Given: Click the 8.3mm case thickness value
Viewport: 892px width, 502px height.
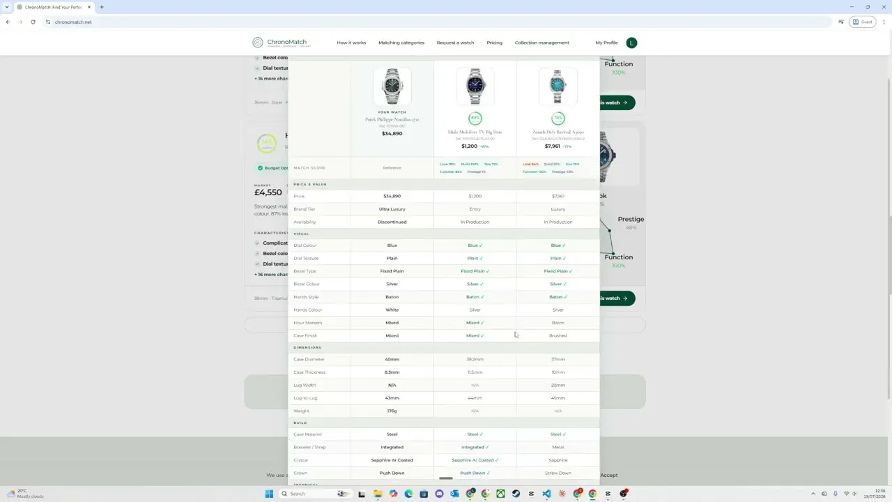Looking at the screenshot, I should tap(392, 372).
